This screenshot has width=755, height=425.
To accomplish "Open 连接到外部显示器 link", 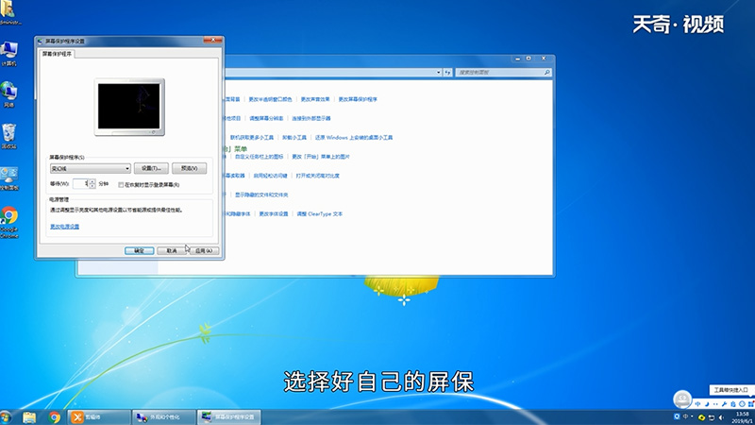I will 311,118.
